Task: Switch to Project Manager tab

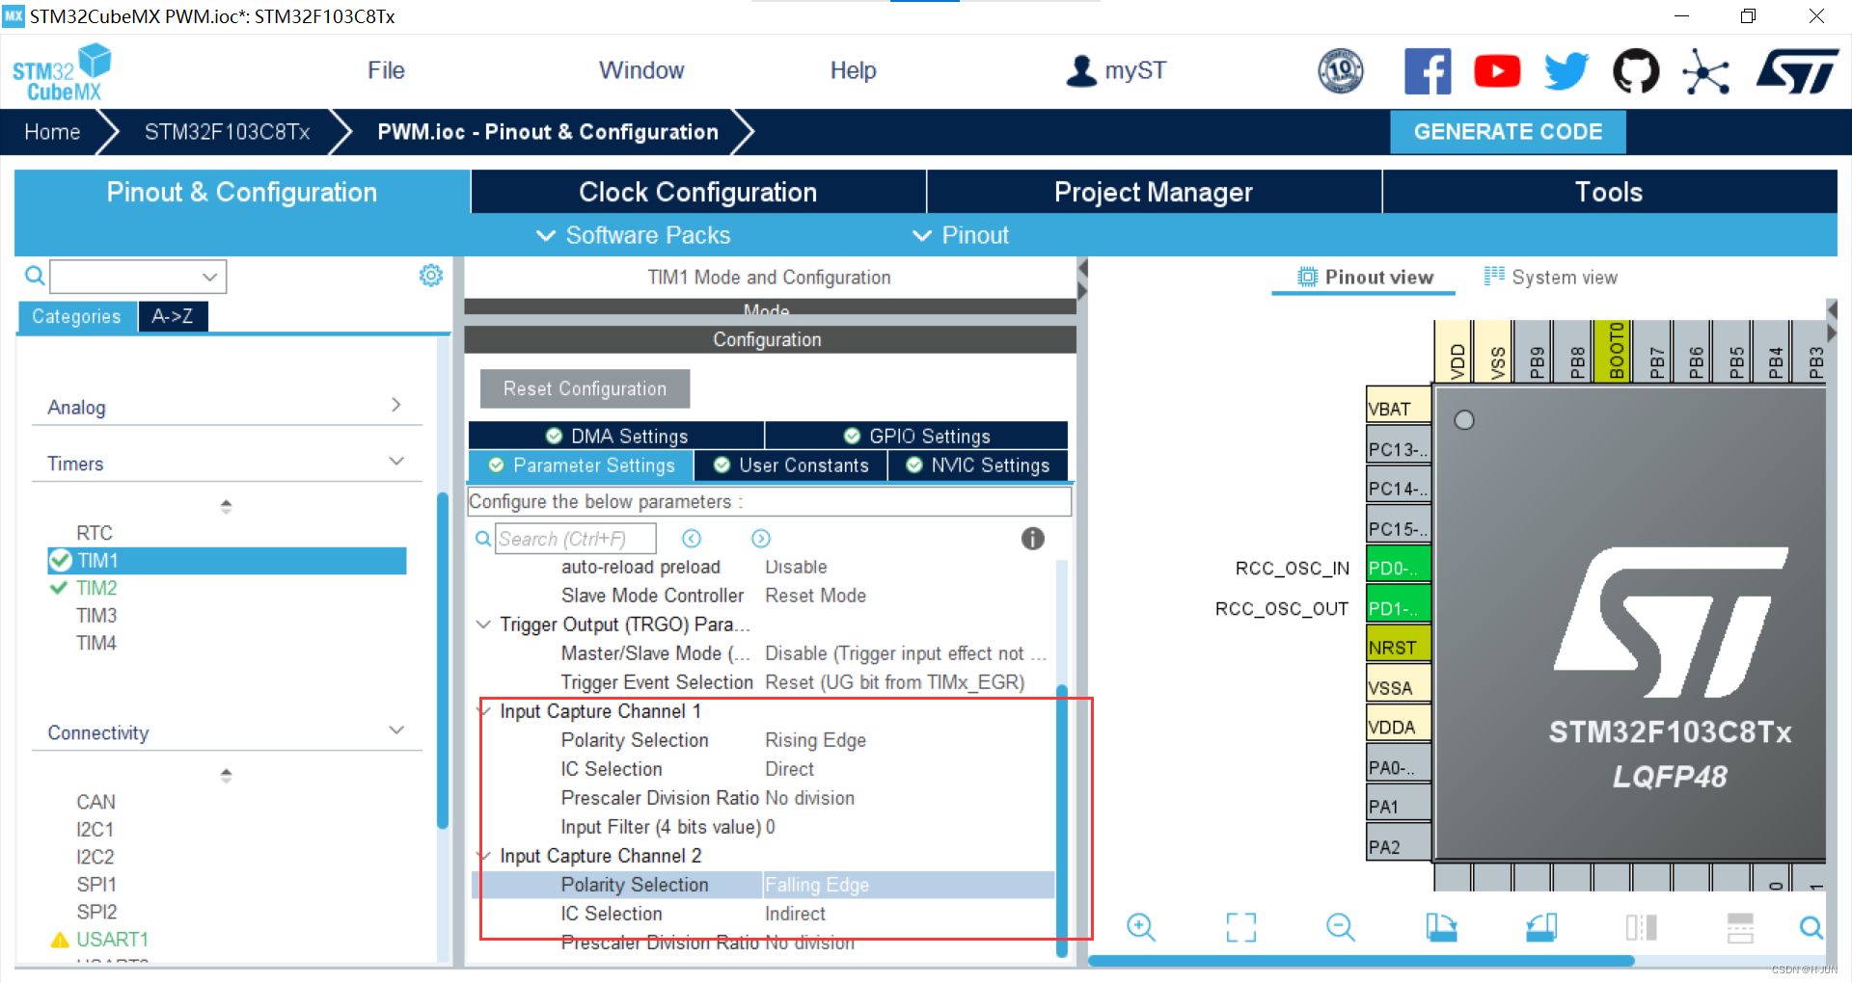Action: [x=1154, y=192]
